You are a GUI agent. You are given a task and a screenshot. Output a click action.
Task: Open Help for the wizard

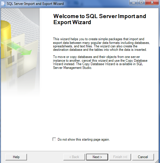[x=16, y=157]
